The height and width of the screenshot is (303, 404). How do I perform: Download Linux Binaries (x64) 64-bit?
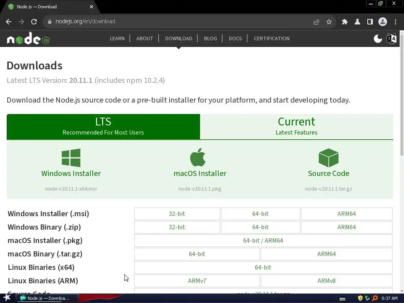coord(263,267)
